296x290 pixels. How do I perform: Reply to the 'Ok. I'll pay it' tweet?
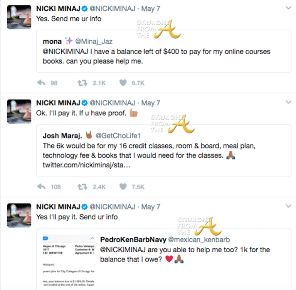click(41, 187)
